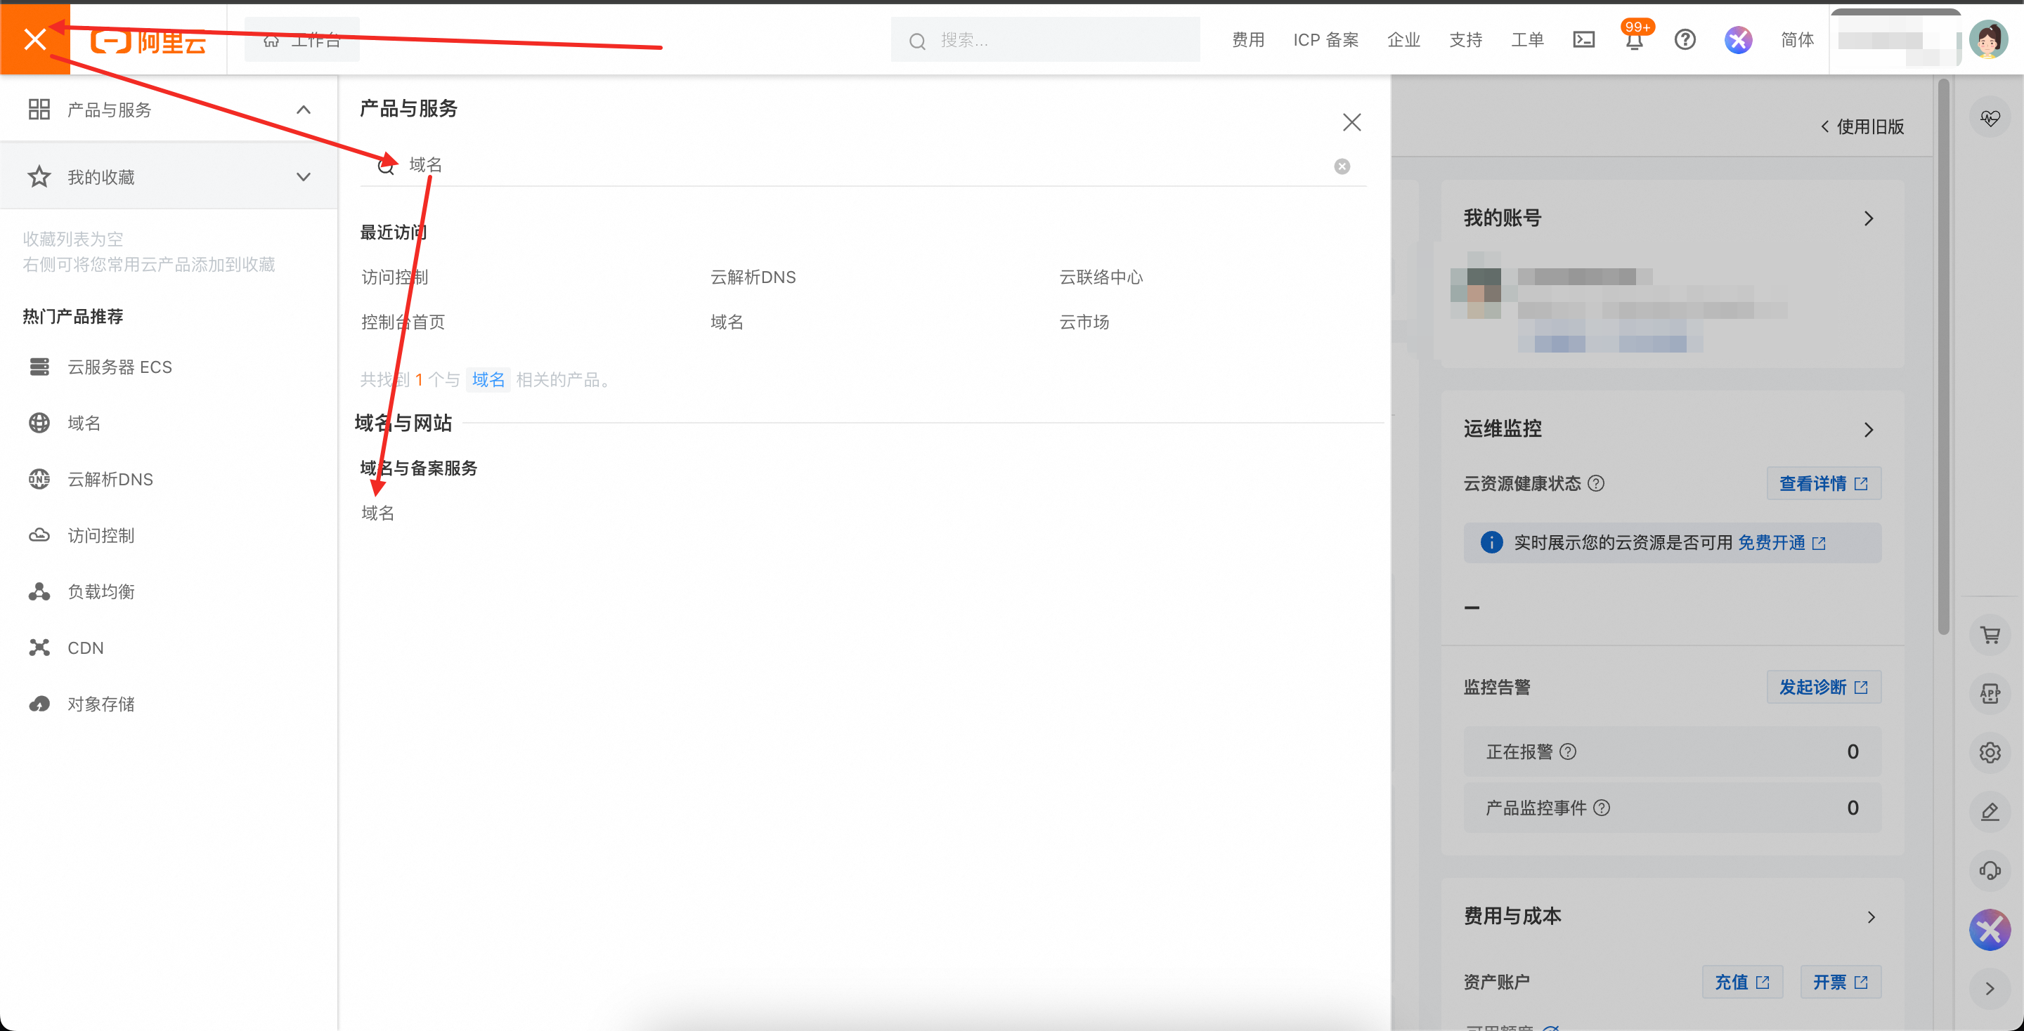Select 云服务器 ECS from hot products

pos(119,367)
